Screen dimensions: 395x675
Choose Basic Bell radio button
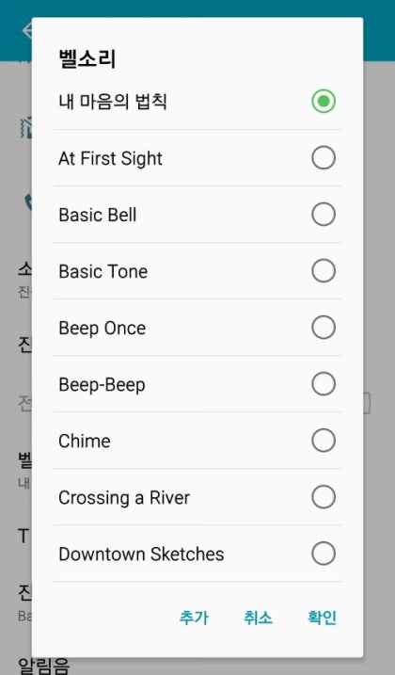point(324,215)
